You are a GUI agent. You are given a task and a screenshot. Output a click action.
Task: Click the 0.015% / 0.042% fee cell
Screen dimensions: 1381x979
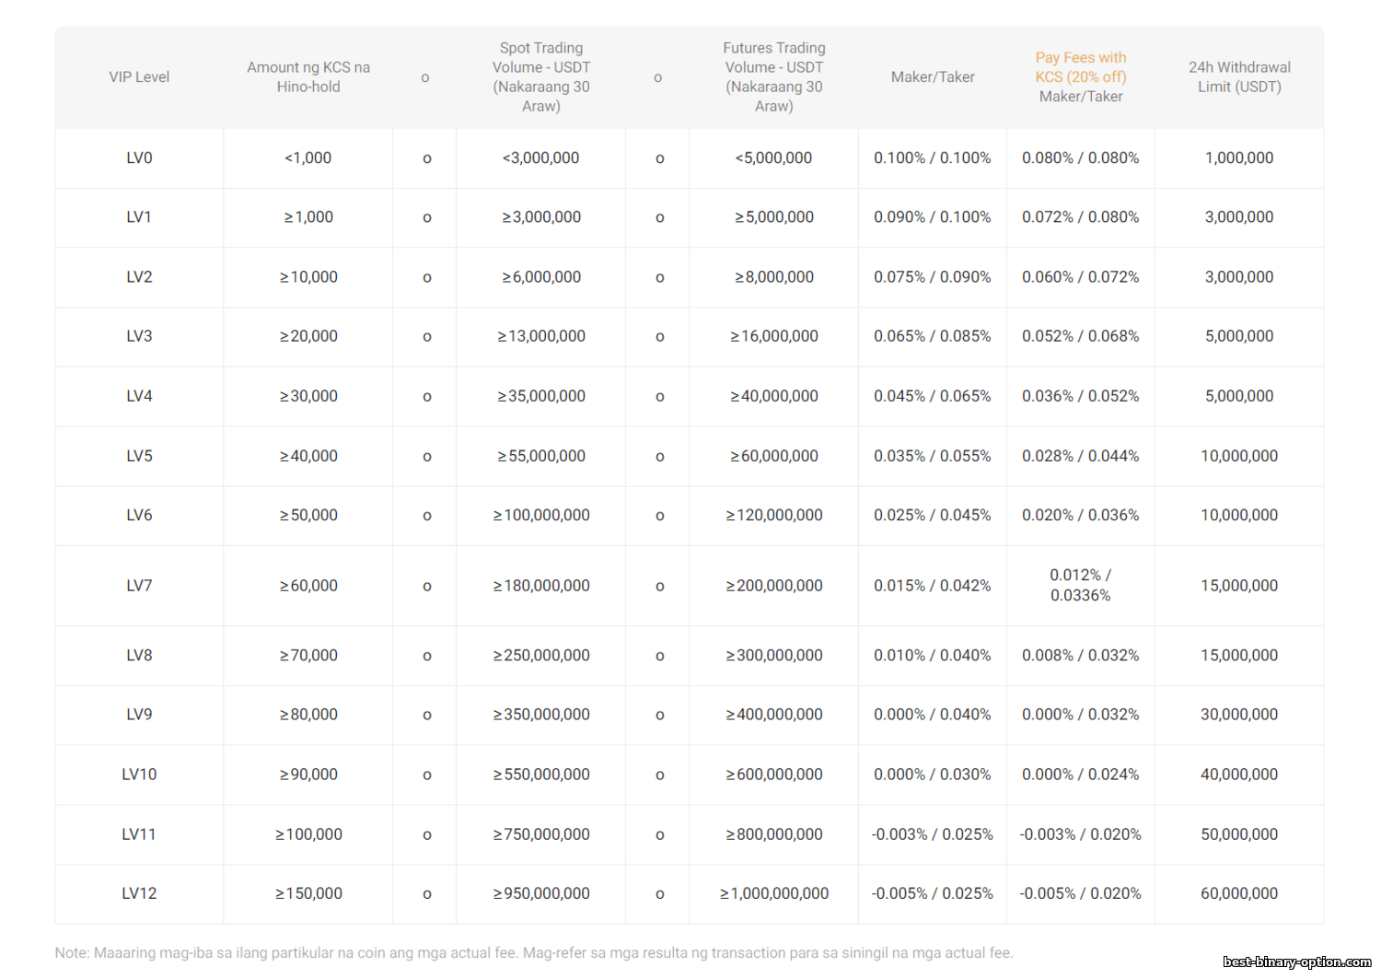(933, 586)
